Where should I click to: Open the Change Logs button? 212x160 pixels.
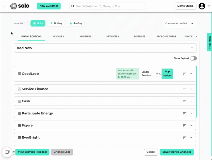[62, 152]
